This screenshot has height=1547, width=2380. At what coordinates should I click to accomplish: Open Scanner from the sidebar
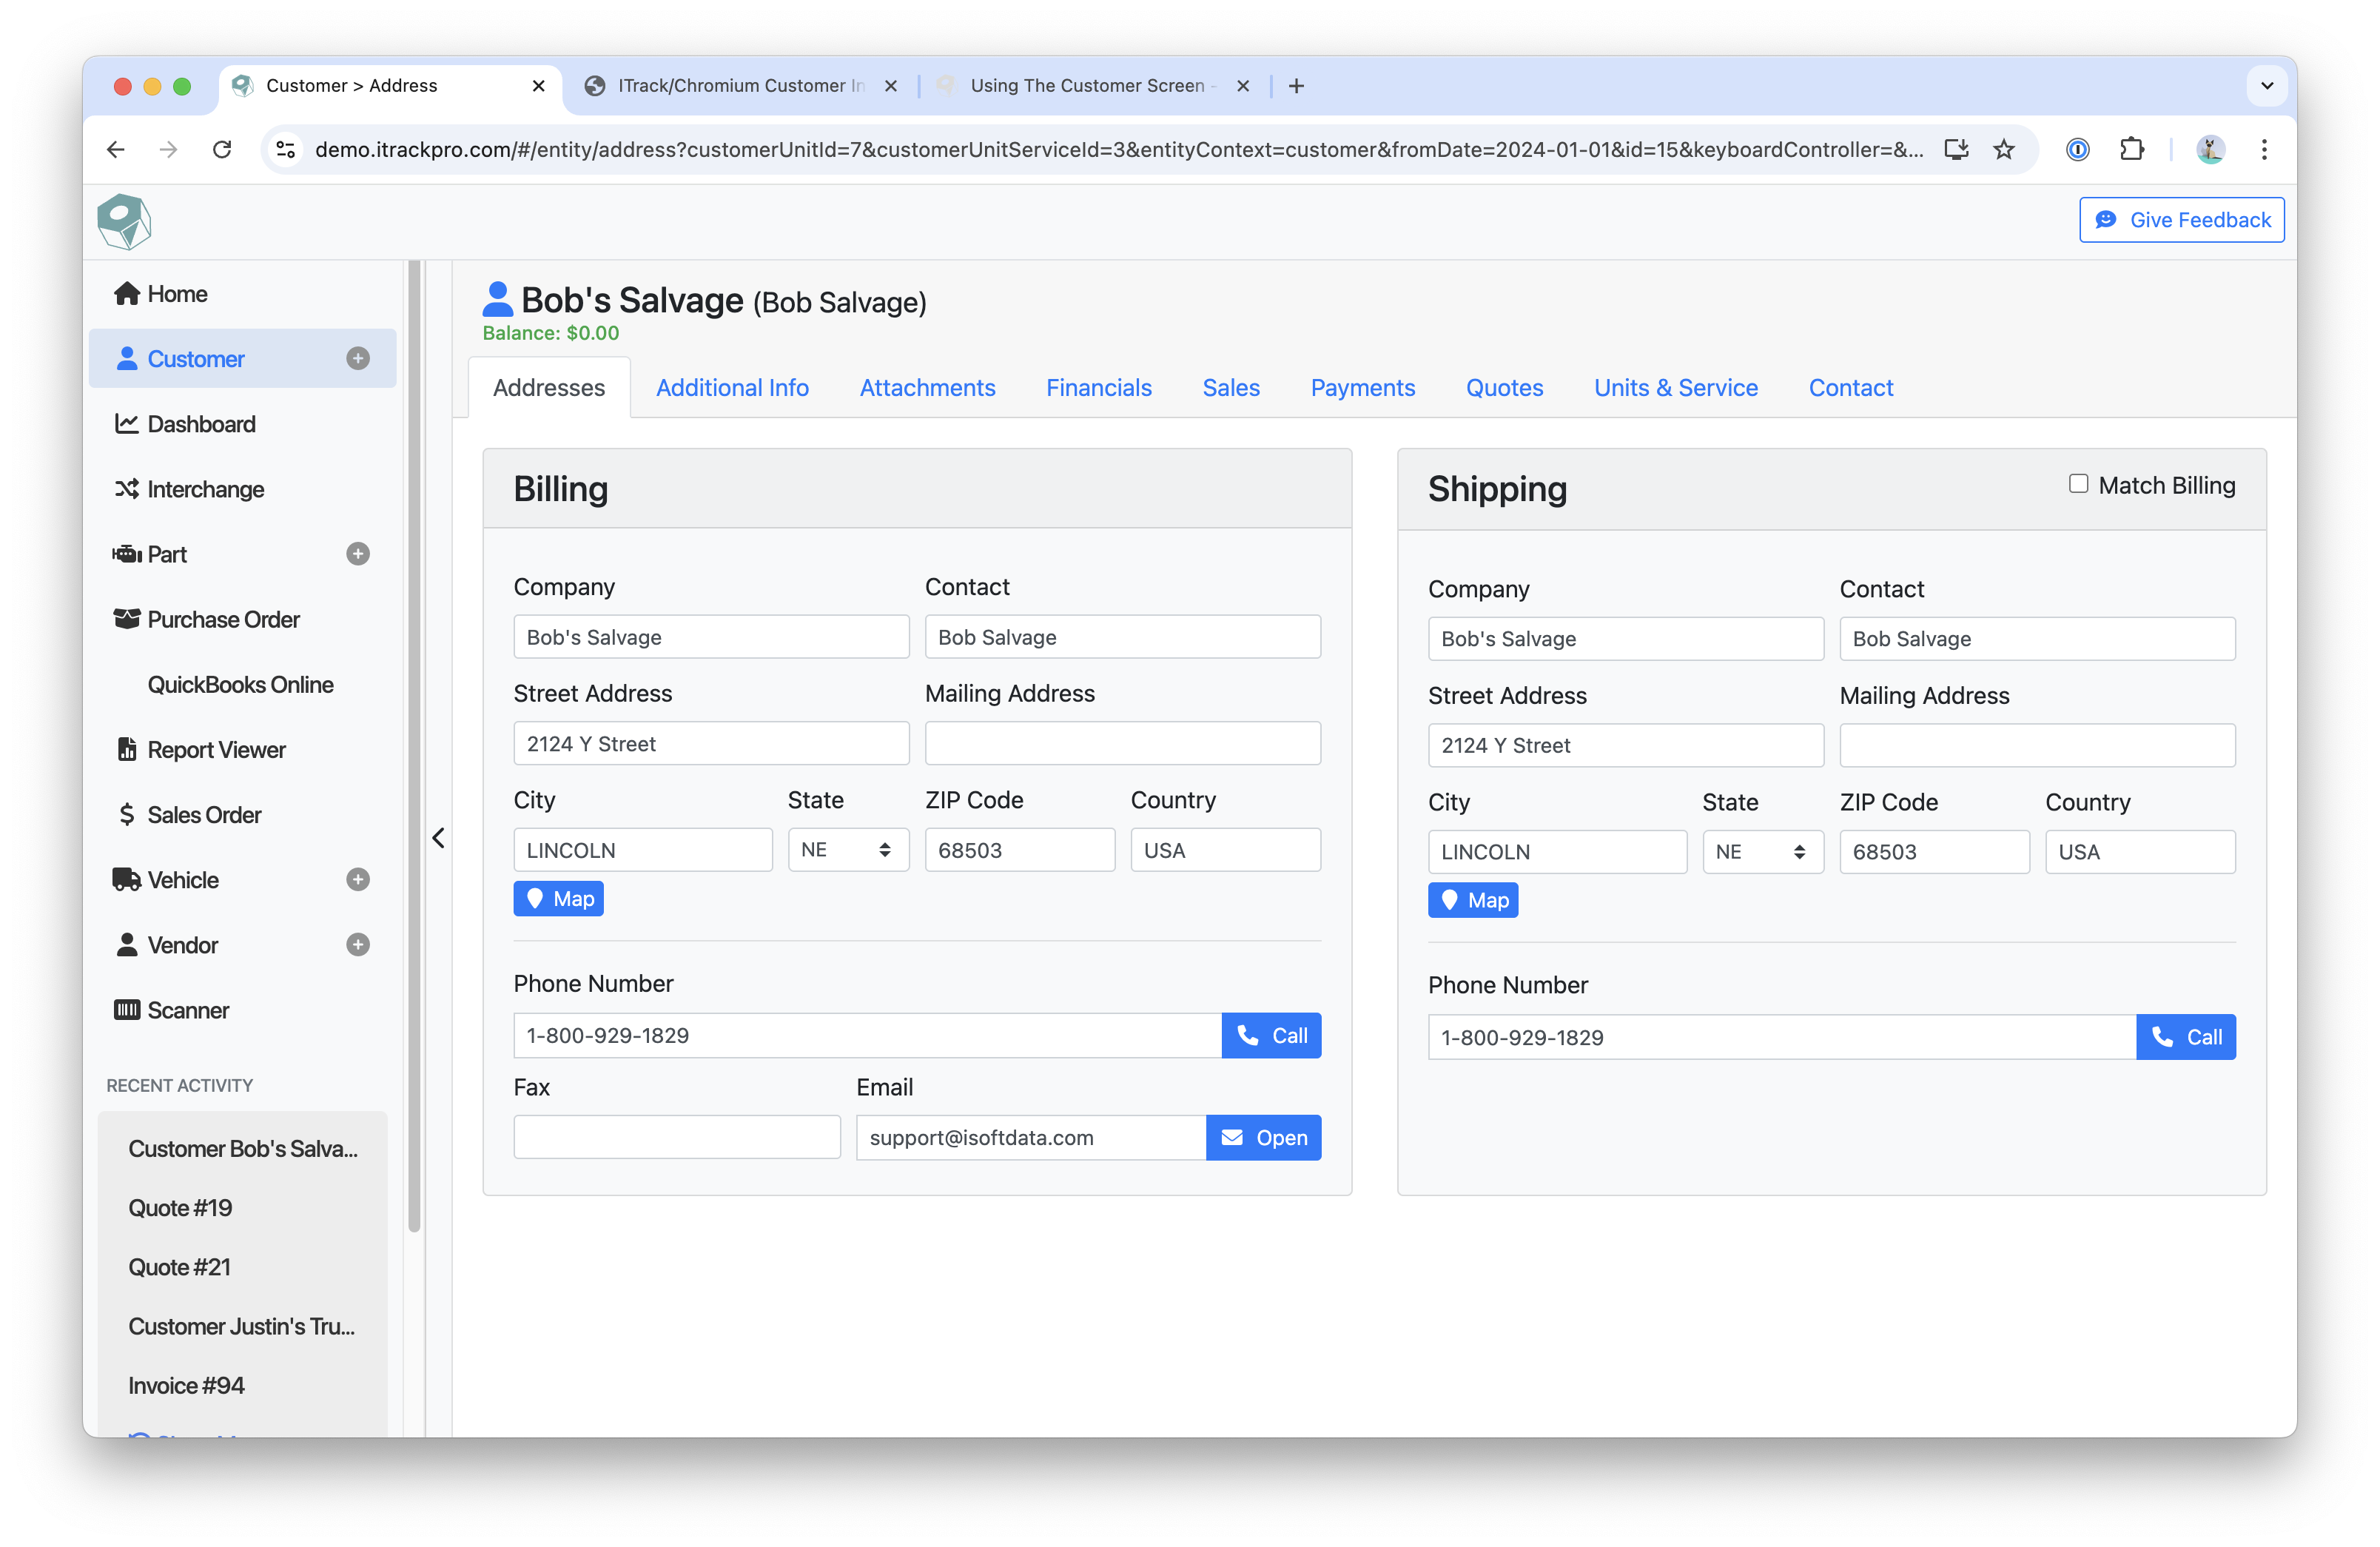pyautogui.click(x=188, y=1010)
